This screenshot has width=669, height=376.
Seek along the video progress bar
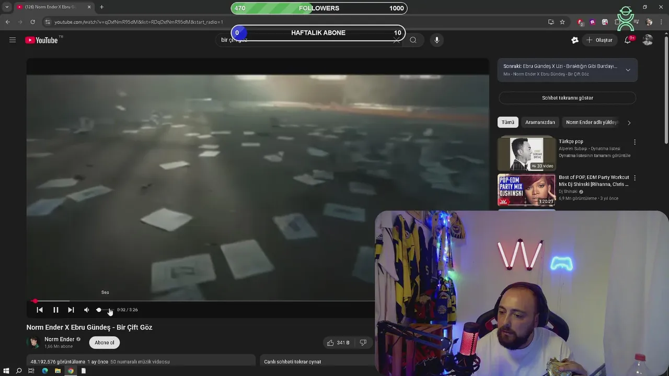coord(201,301)
